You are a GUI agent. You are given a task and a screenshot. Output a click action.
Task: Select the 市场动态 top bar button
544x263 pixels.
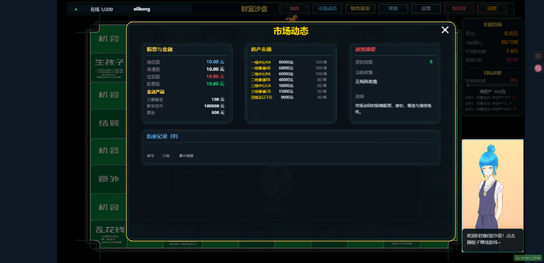[x=327, y=9]
